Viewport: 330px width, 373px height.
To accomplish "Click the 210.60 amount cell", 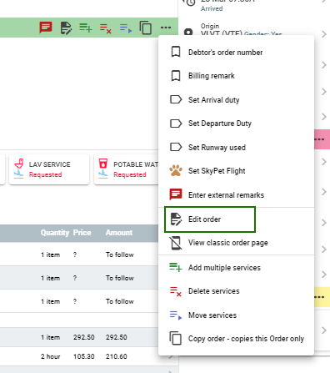I will click(x=117, y=356).
